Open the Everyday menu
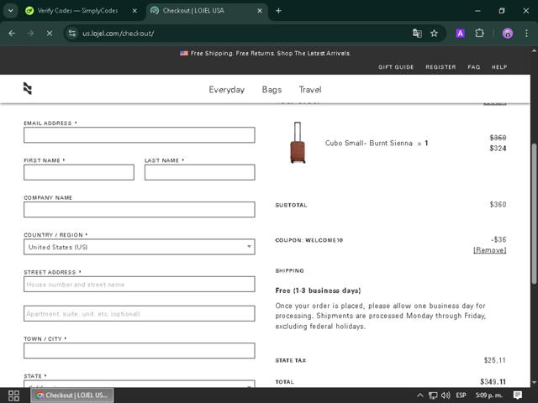This screenshot has height=403, width=538. (226, 90)
